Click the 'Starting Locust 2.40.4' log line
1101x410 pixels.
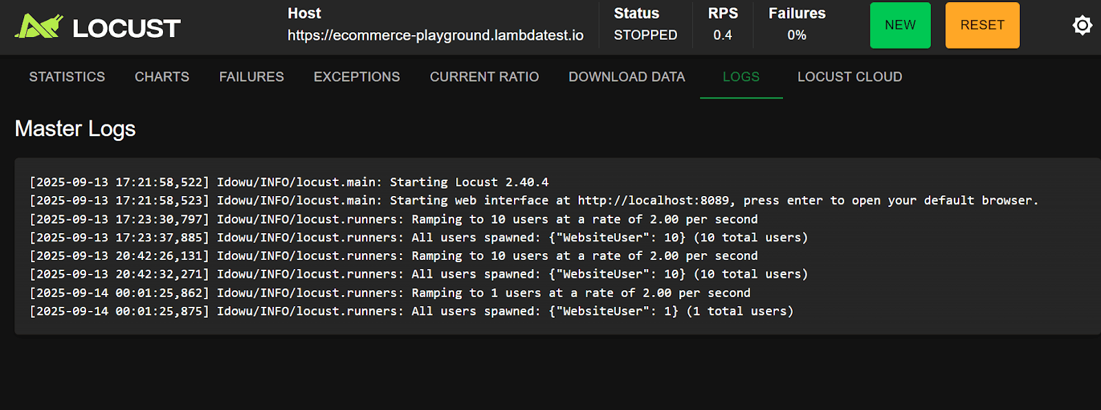289,182
